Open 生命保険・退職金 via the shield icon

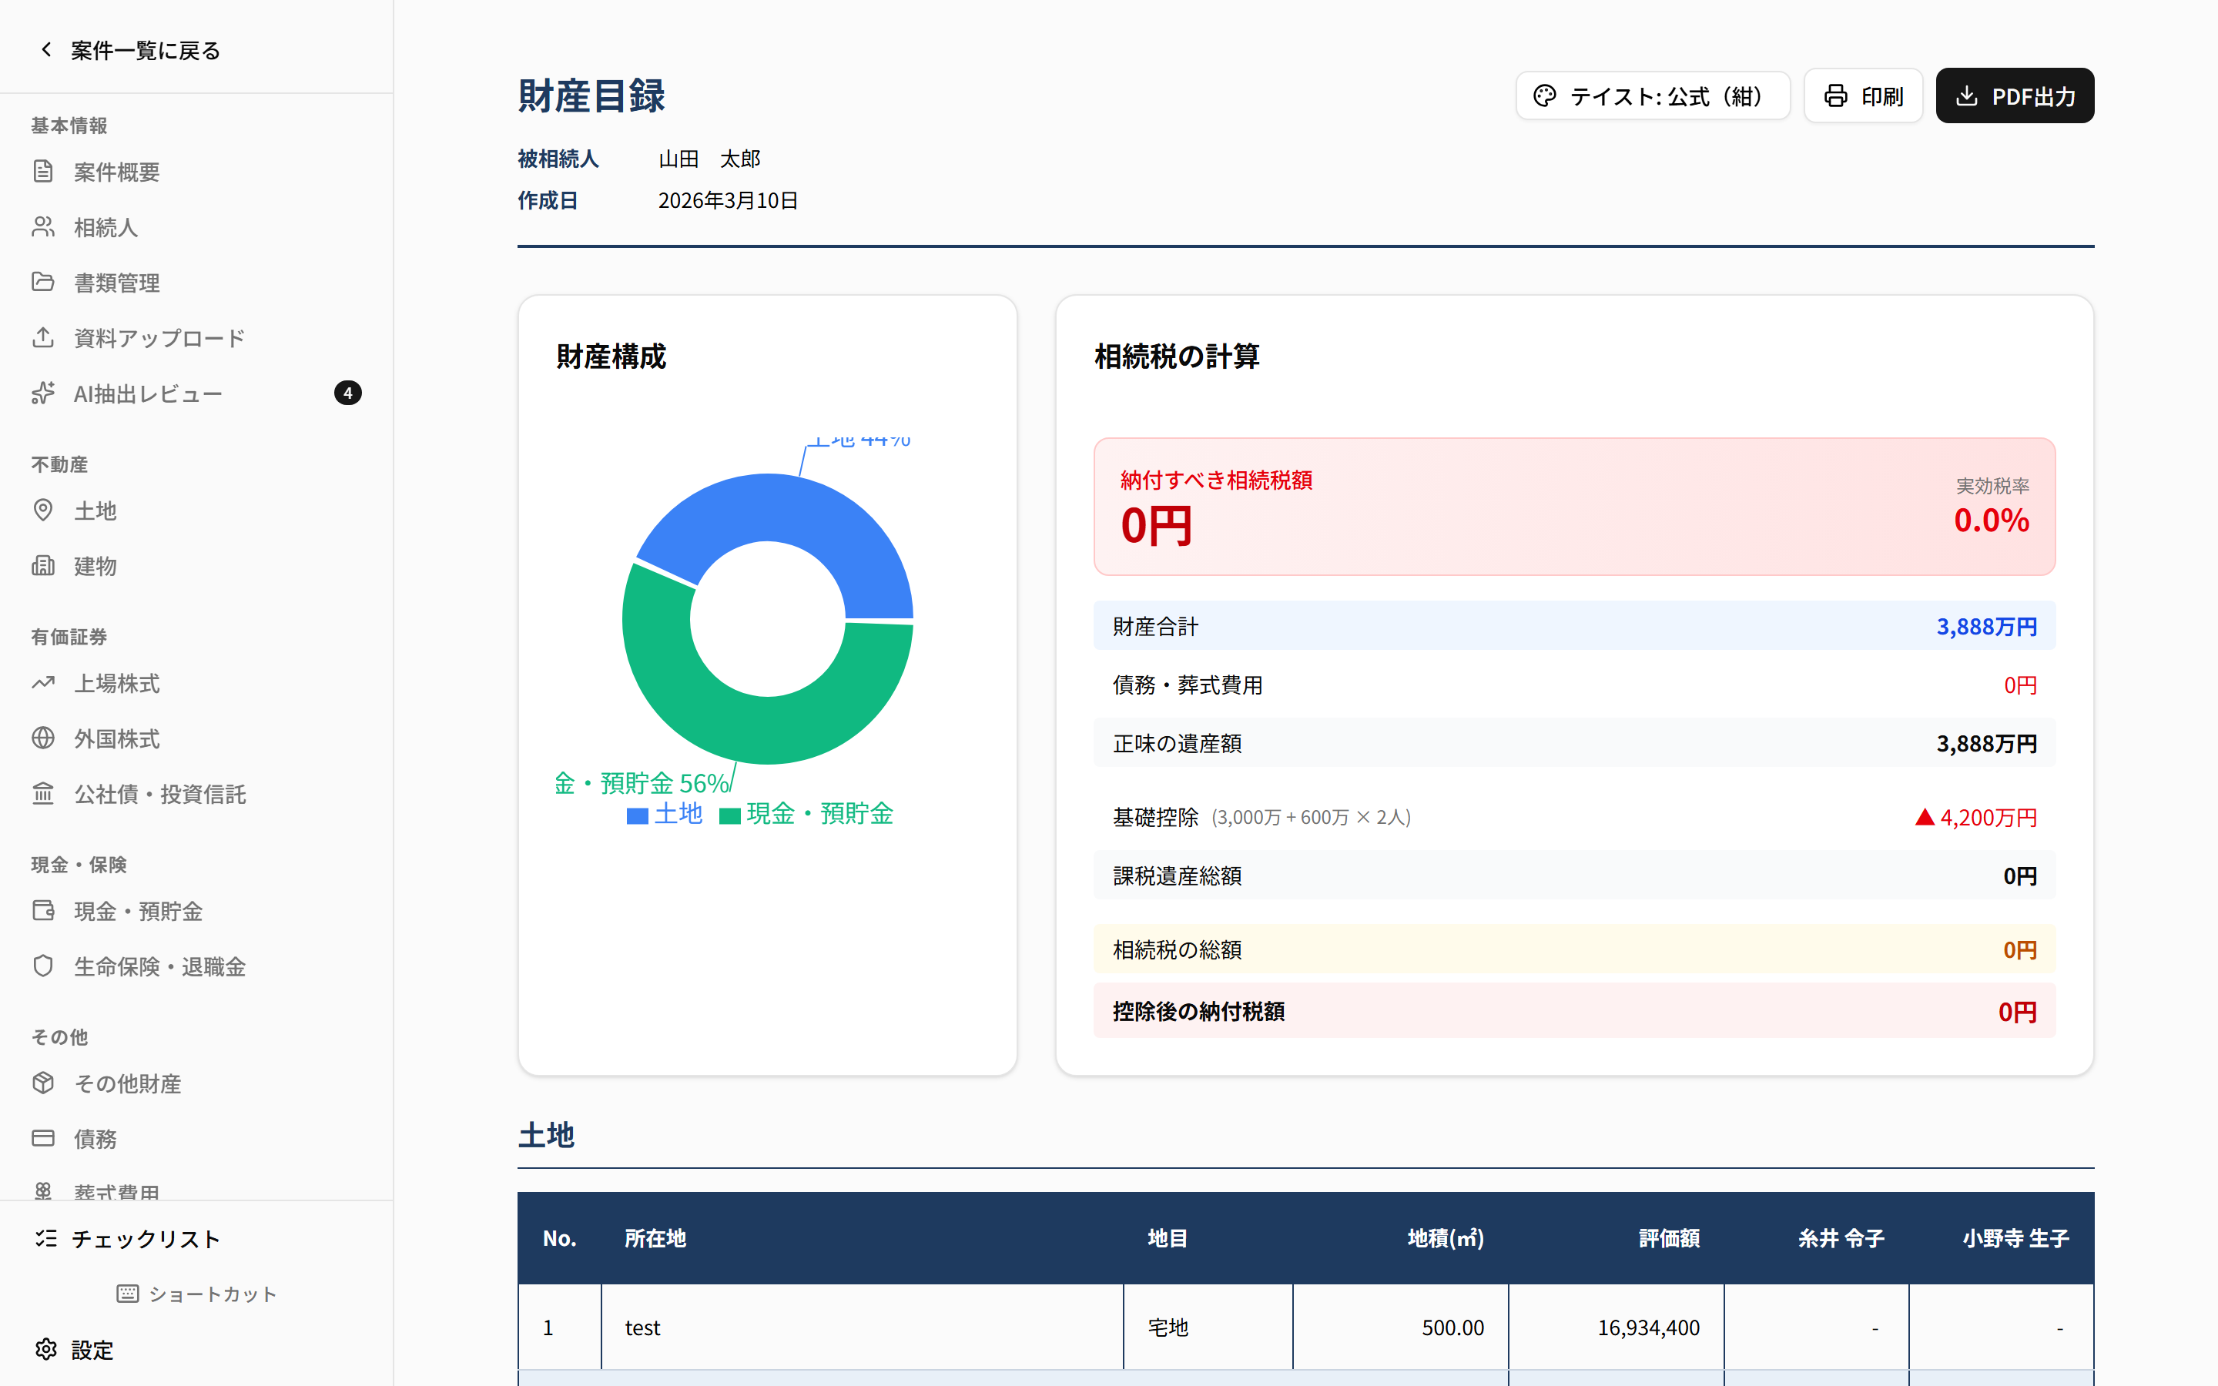tap(44, 966)
